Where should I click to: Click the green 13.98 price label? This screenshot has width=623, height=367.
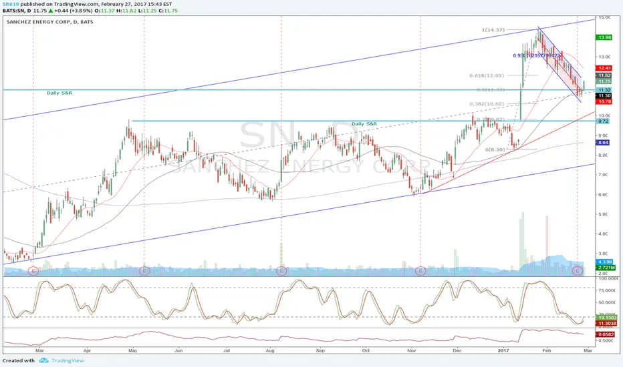604,37
